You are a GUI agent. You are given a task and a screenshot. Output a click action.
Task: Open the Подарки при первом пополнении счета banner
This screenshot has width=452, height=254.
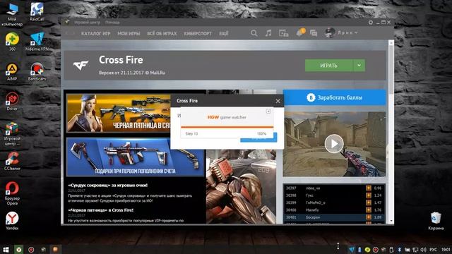coord(135,157)
